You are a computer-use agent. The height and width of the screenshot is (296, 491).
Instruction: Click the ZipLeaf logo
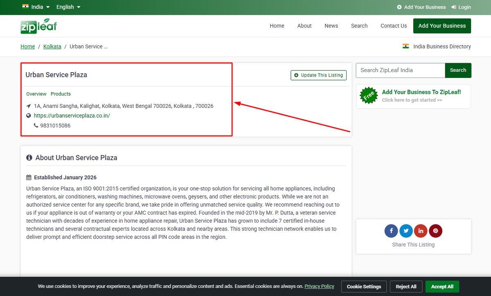pos(38,26)
